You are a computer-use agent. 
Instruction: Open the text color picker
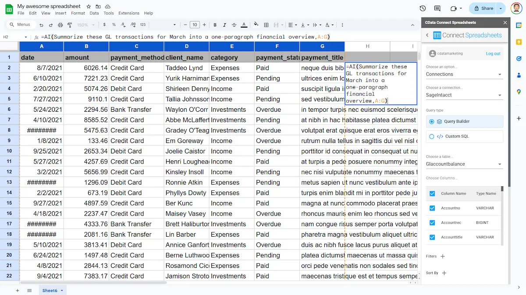[x=243, y=25]
